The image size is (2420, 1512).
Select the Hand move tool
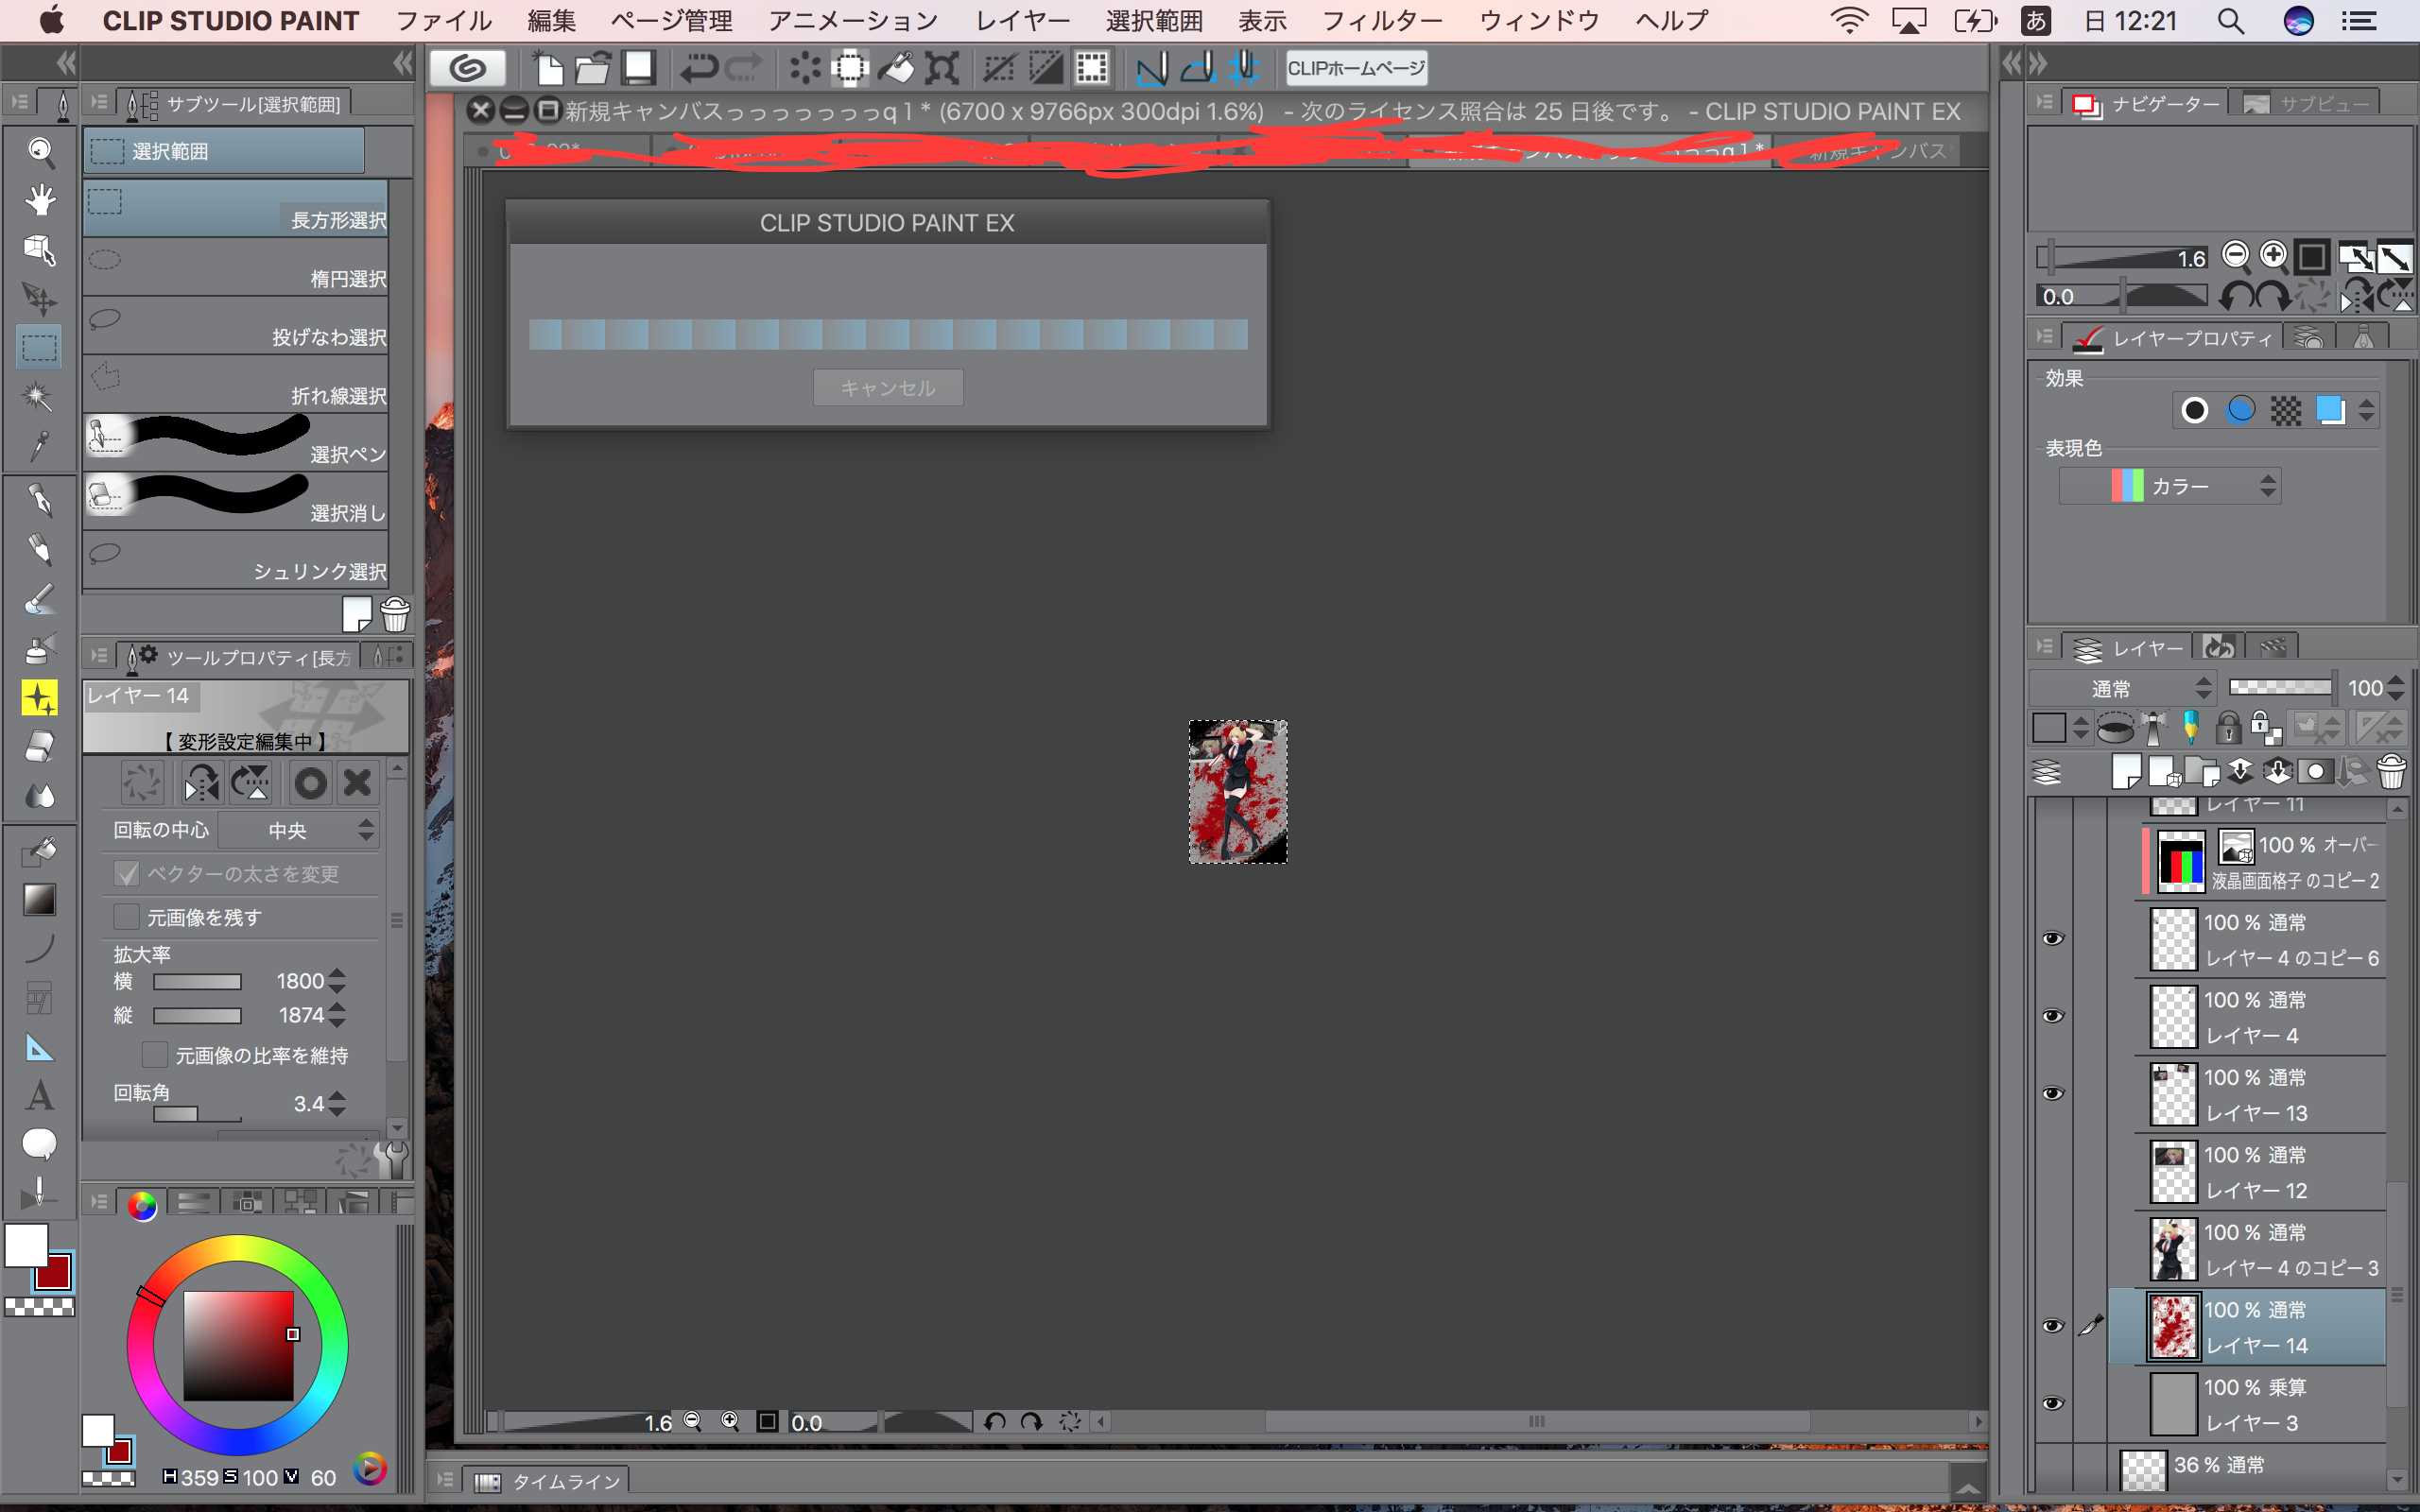point(40,200)
